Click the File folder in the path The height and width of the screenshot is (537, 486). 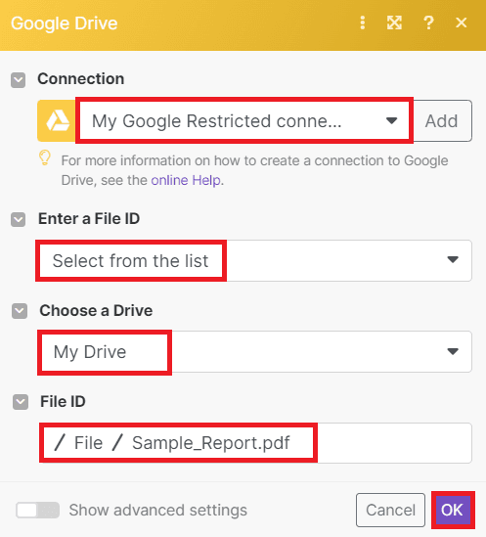point(88,443)
